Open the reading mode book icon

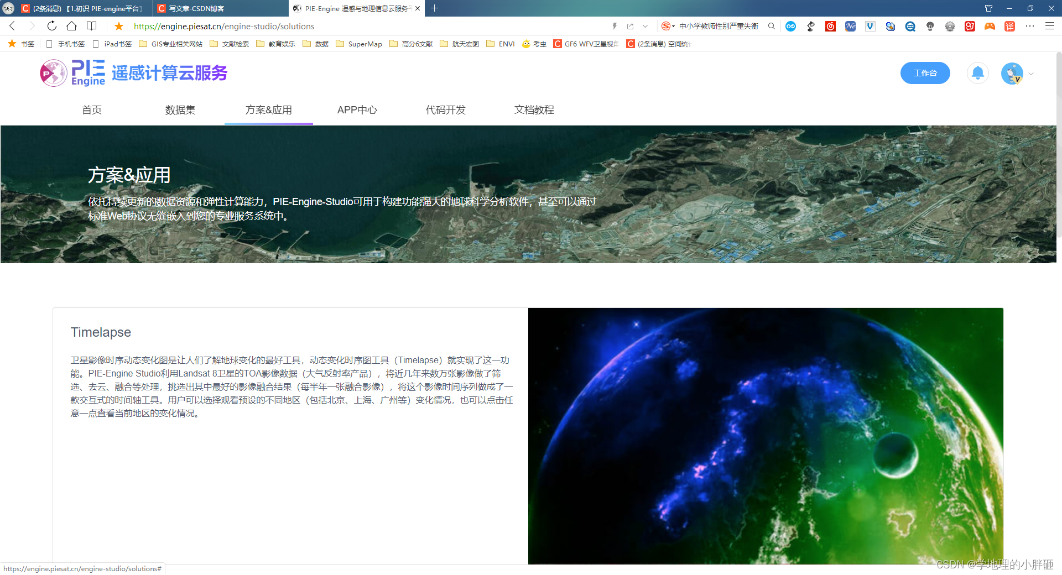click(92, 26)
